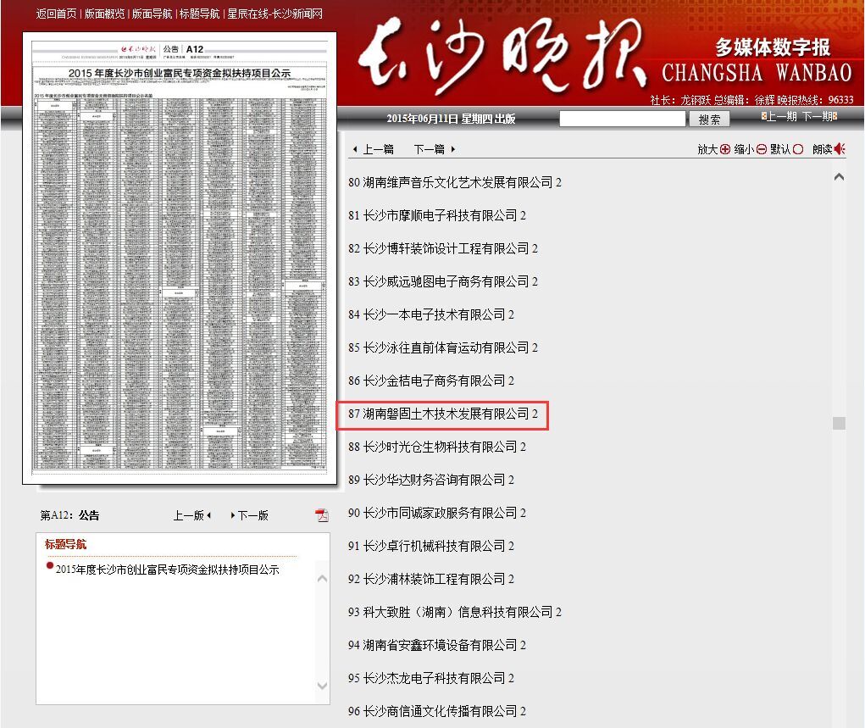This screenshot has height=728, width=865.
Task: Click article scrollbar up arrow
Action: [839, 177]
